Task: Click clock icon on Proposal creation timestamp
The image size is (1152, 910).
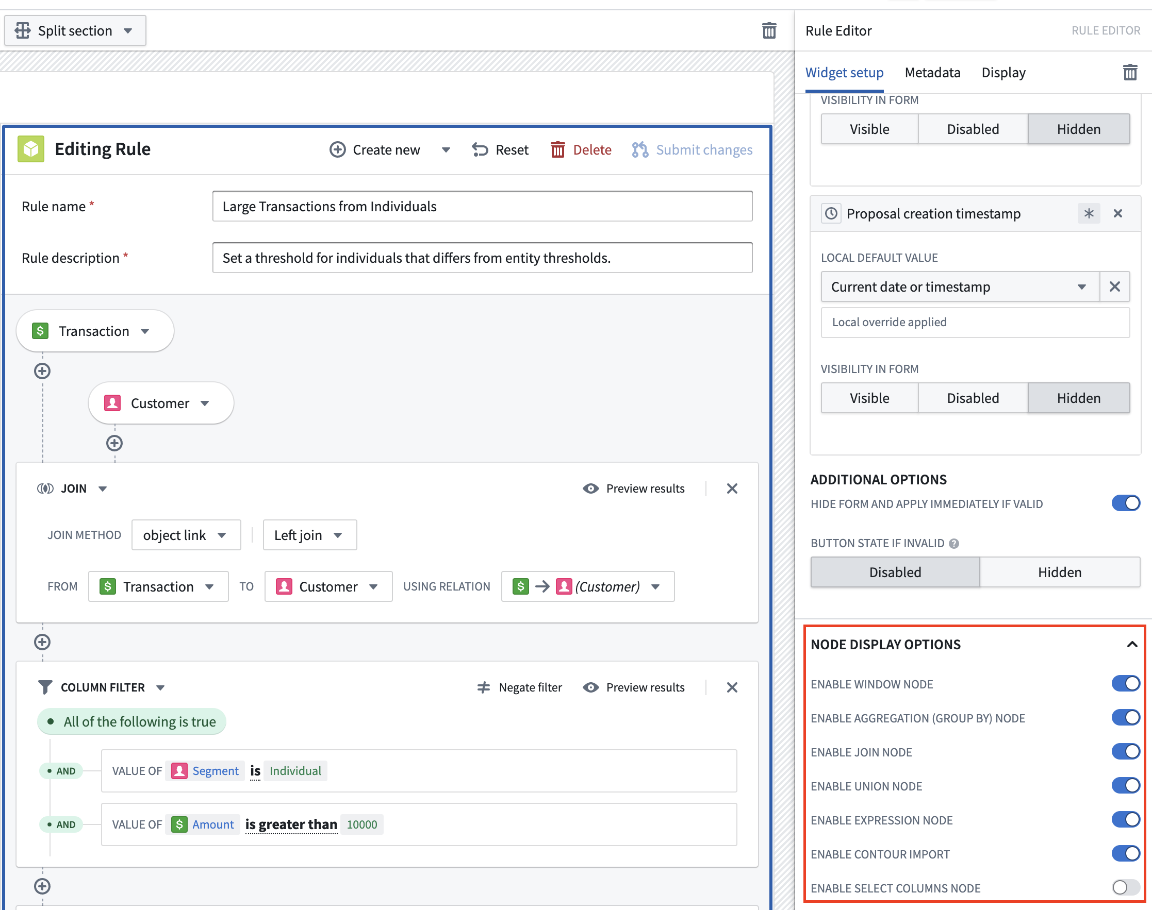Action: pyautogui.click(x=831, y=214)
